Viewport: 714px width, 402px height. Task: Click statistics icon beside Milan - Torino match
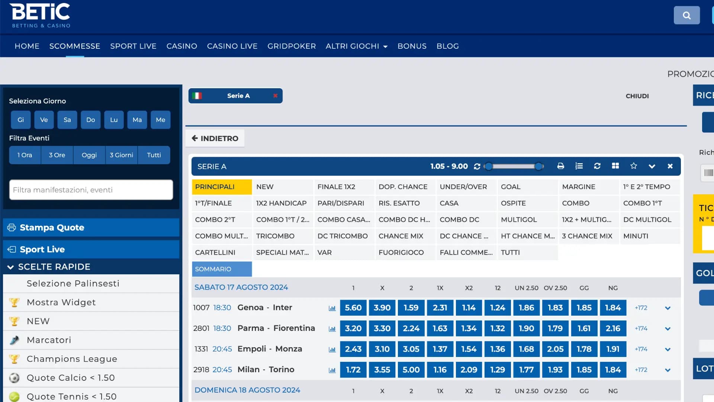(x=332, y=370)
